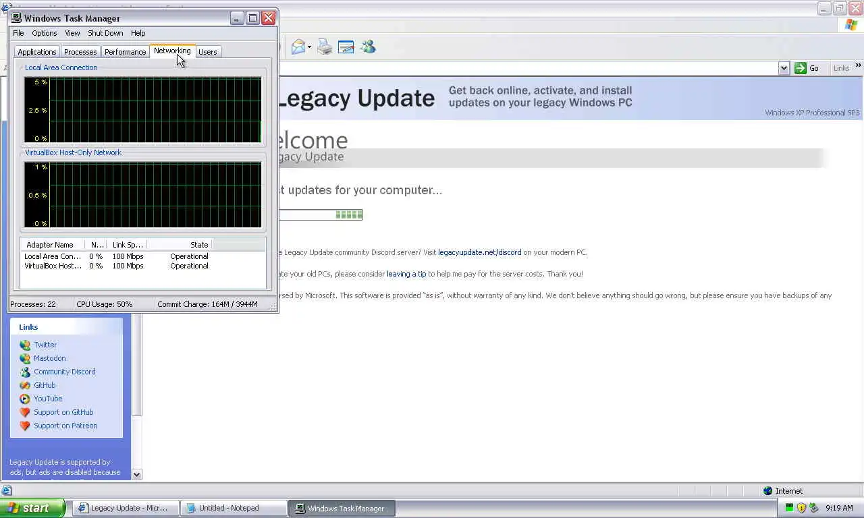Click the Start button
The height and width of the screenshot is (518, 864).
(x=32, y=508)
